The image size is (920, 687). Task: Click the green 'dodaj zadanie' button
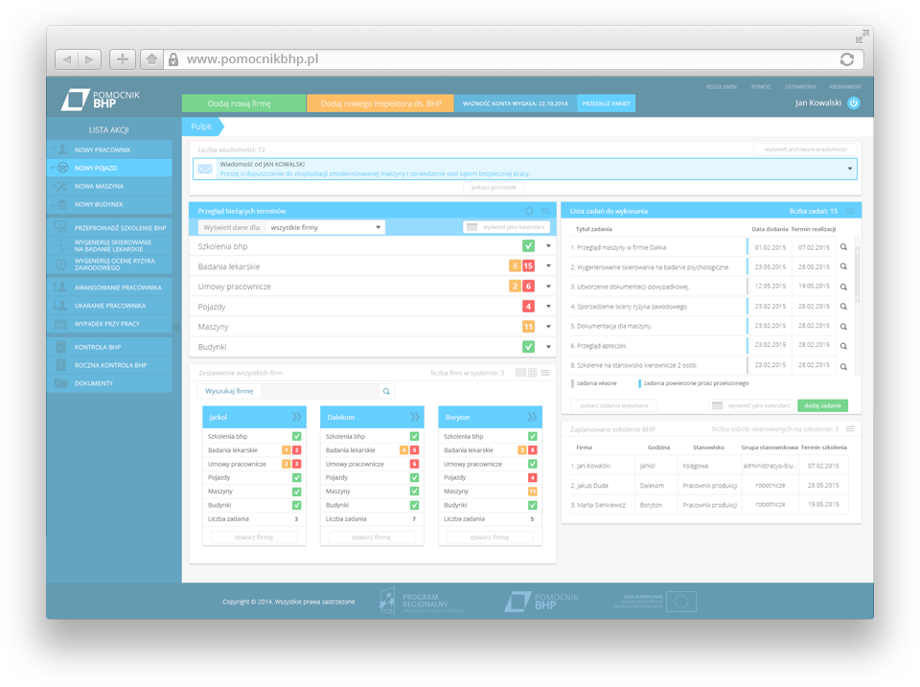(x=822, y=406)
